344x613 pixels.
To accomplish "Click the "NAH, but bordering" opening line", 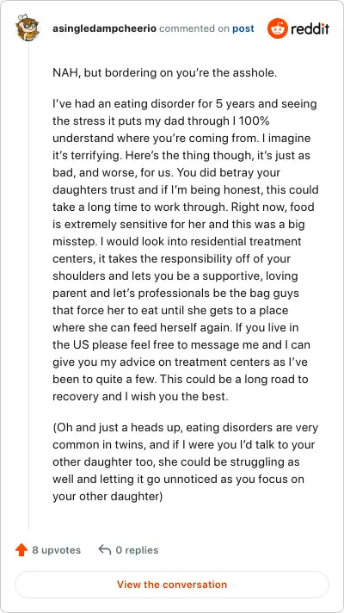I will tap(165, 73).
